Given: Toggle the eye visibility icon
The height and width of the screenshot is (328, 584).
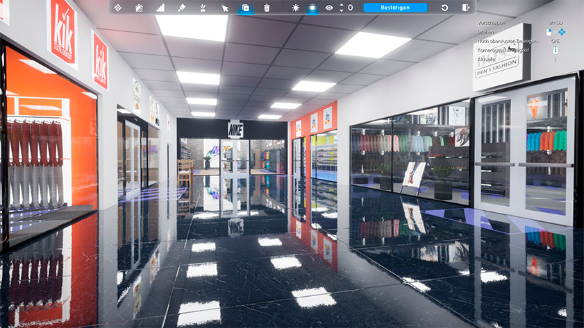Looking at the screenshot, I should tap(329, 8).
